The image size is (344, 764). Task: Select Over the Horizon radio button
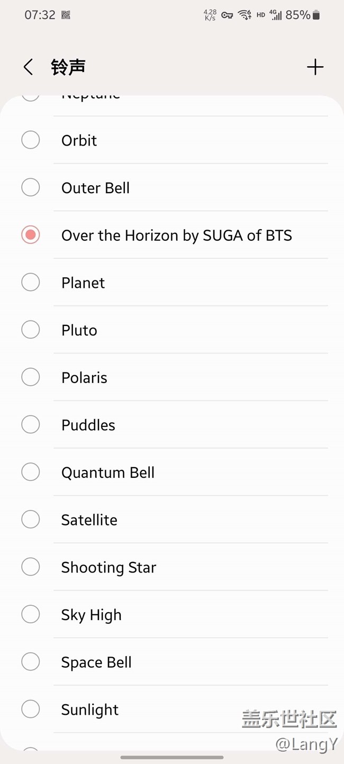tap(31, 235)
